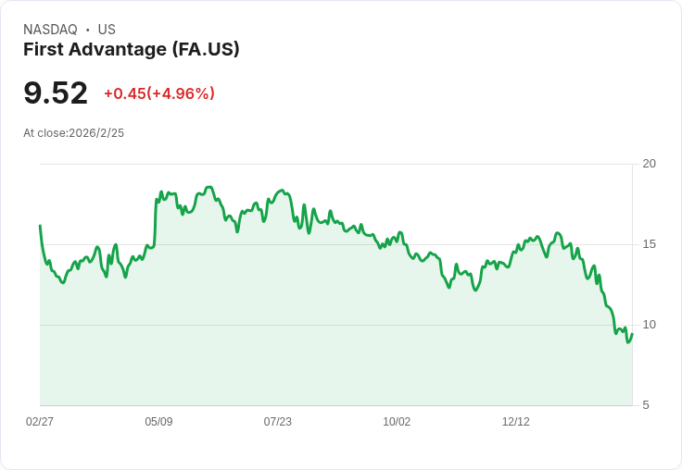Select the 12/12 date axis label
The width and height of the screenshot is (682, 470).
pyautogui.click(x=516, y=421)
